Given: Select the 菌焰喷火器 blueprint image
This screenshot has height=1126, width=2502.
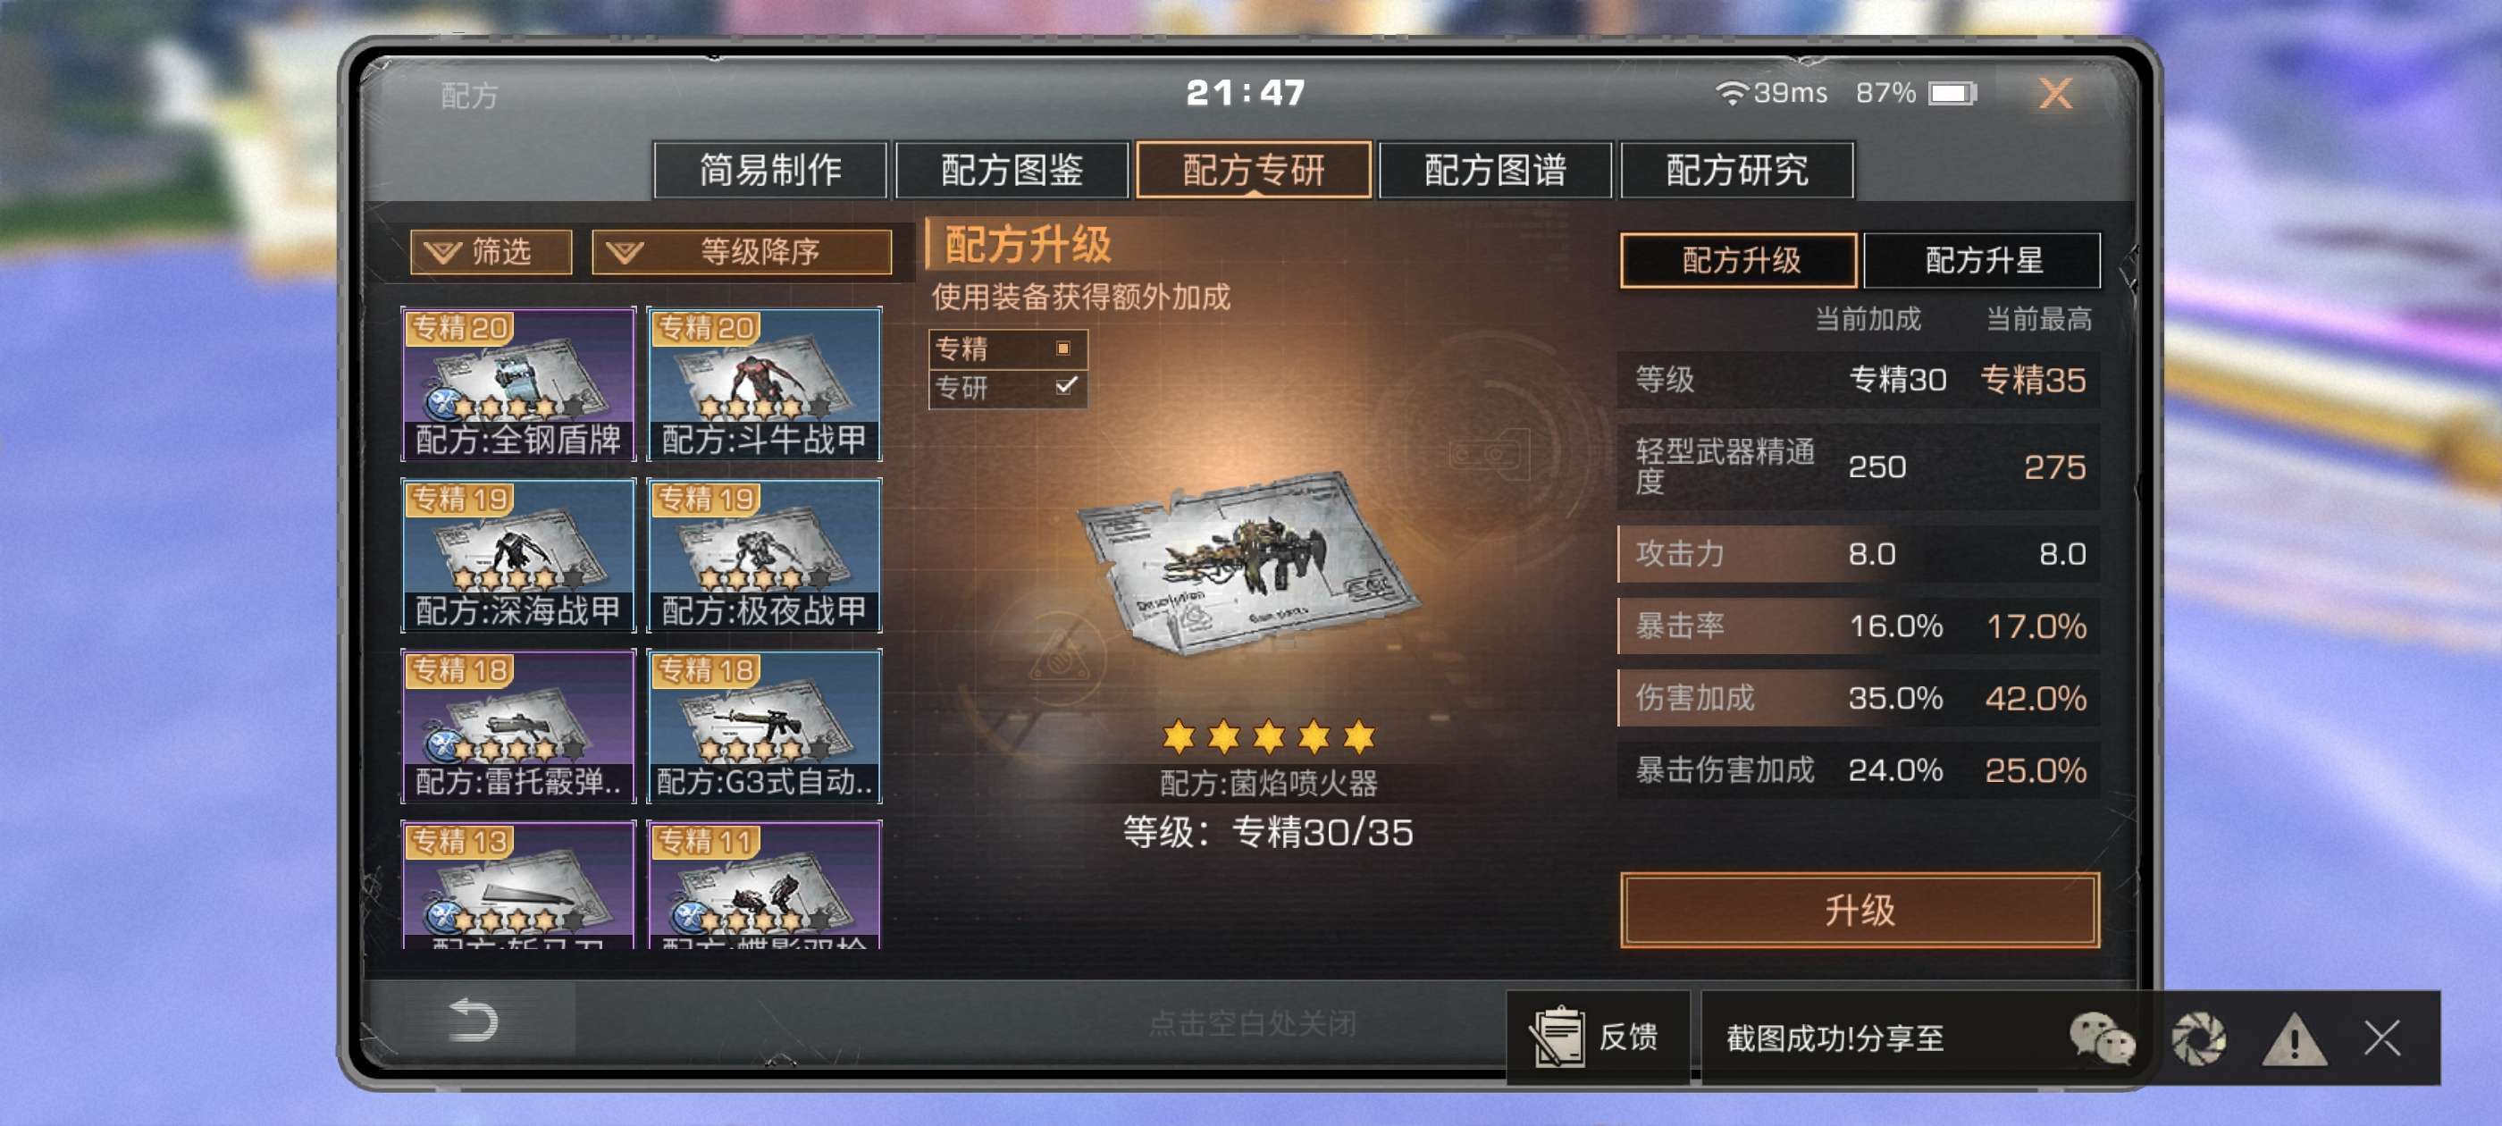Looking at the screenshot, I should [1252, 564].
